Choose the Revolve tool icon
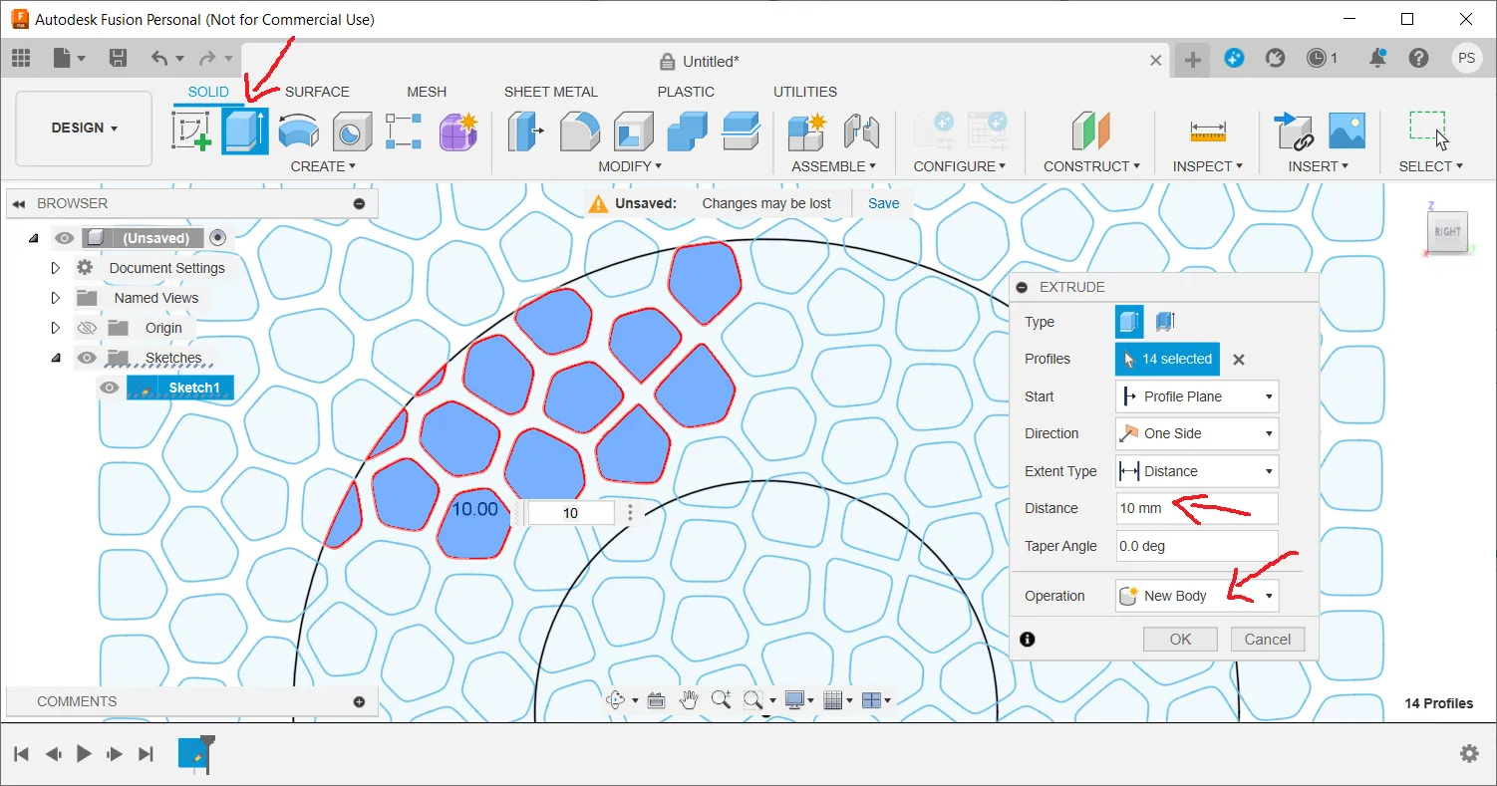1497x786 pixels. click(298, 131)
